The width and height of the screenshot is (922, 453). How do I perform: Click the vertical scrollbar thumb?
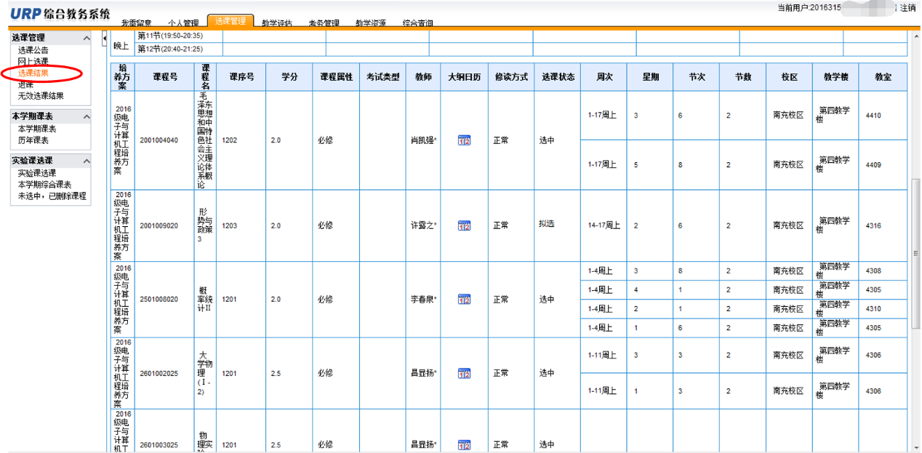click(x=915, y=253)
